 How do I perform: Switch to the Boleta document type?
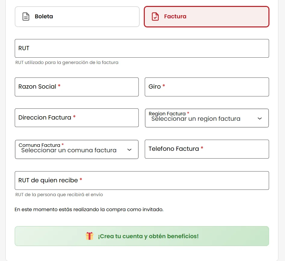(77, 17)
